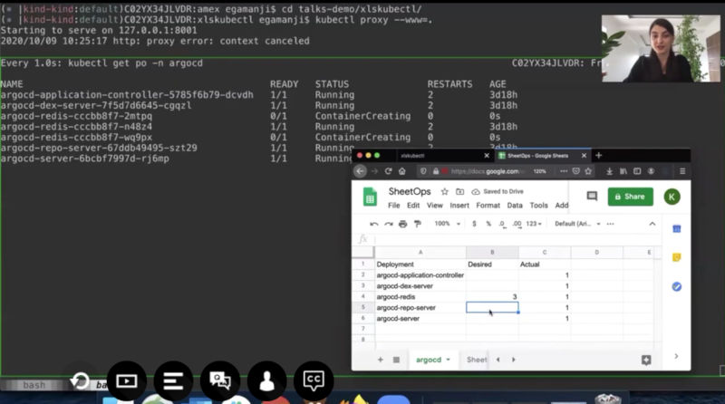Select the Desired cell for argocd-redis
The width and height of the screenshot is (725, 404).
tap(492, 297)
